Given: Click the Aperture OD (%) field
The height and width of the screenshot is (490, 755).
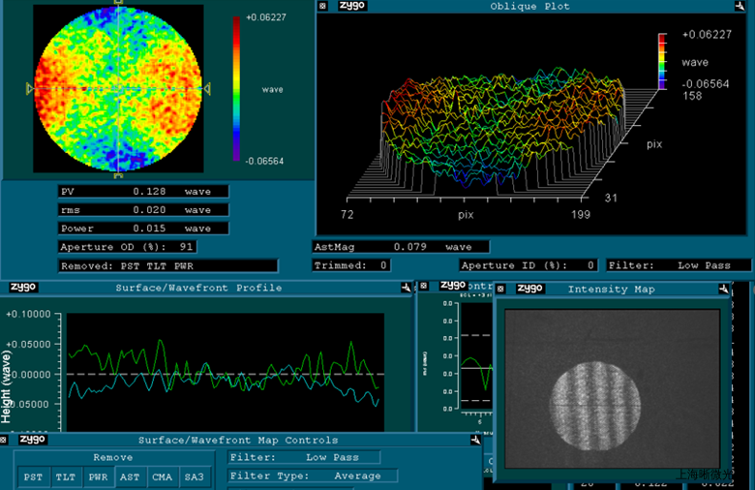Looking at the screenshot, I should [130, 247].
